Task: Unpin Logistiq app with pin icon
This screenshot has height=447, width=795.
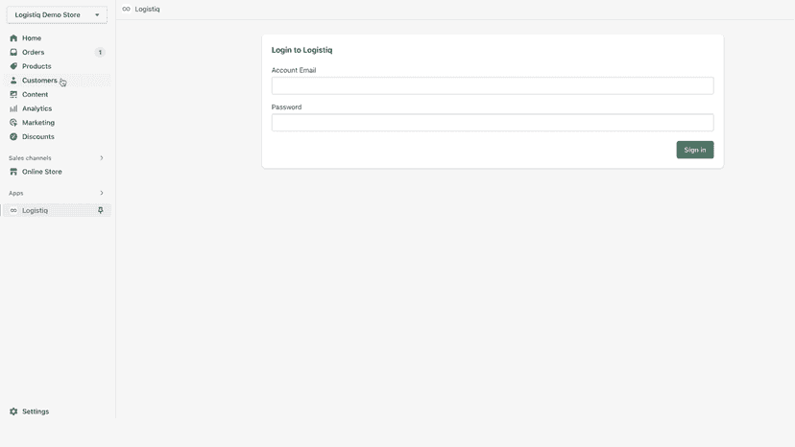Action: 101,210
